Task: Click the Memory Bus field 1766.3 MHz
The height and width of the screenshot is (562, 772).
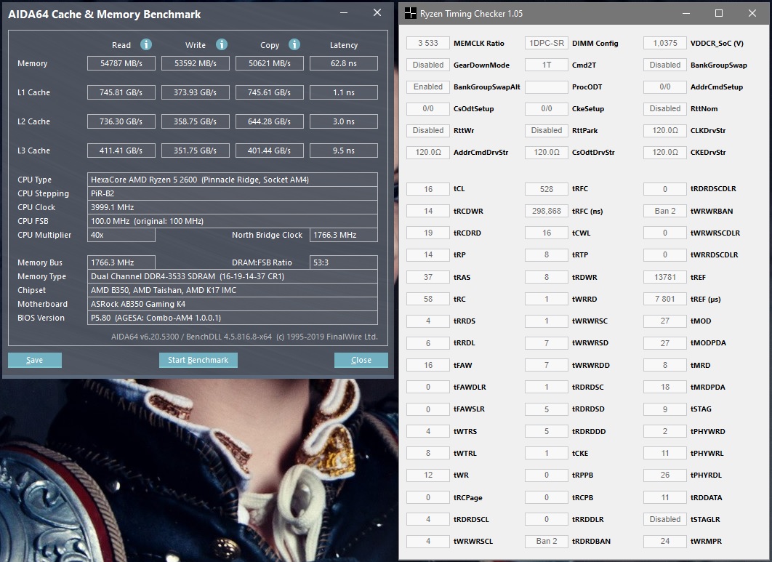Action: 121,262
